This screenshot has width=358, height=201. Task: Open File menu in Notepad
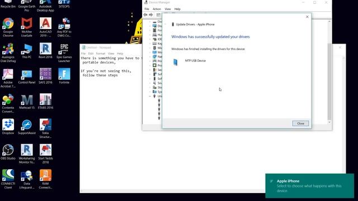[83, 54]
